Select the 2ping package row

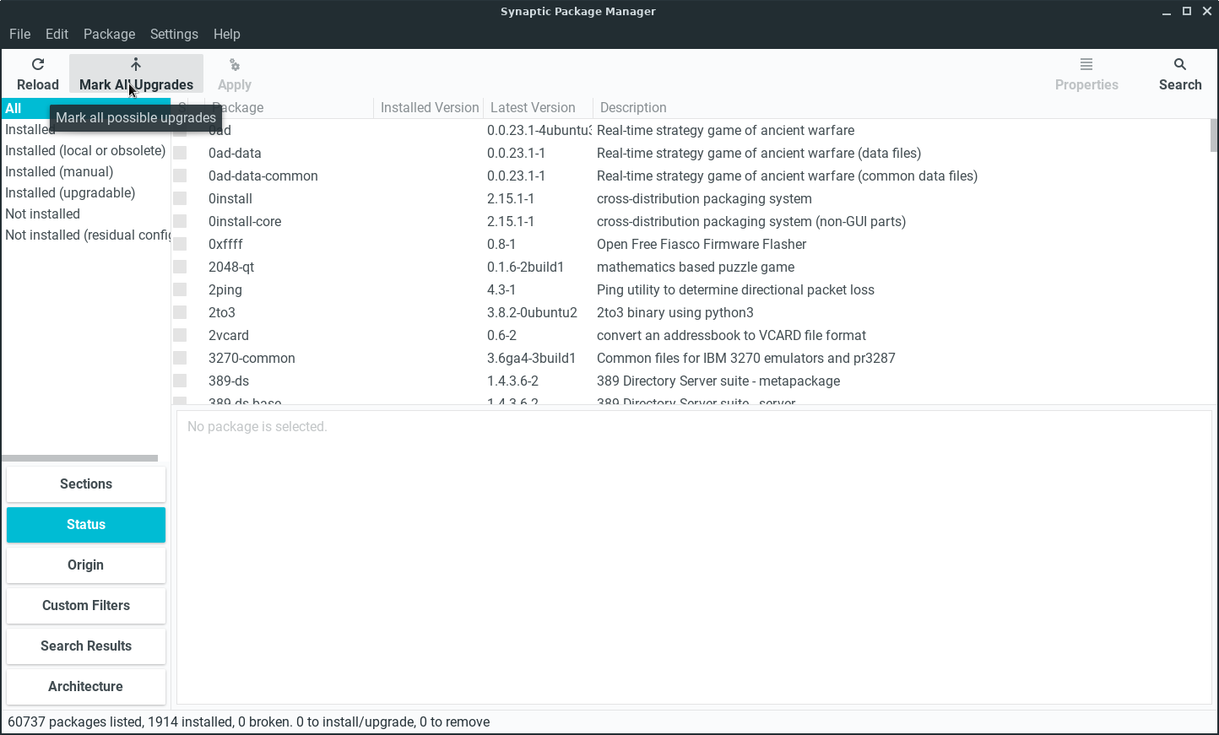pyautogui.click(x=691, y=289)
